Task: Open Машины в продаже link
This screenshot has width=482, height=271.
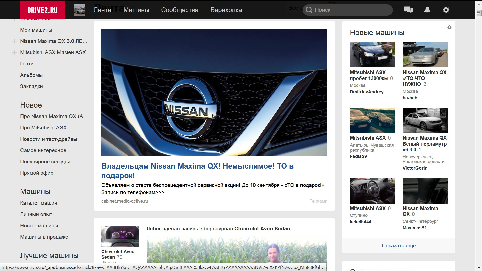Action: [44, 237]
